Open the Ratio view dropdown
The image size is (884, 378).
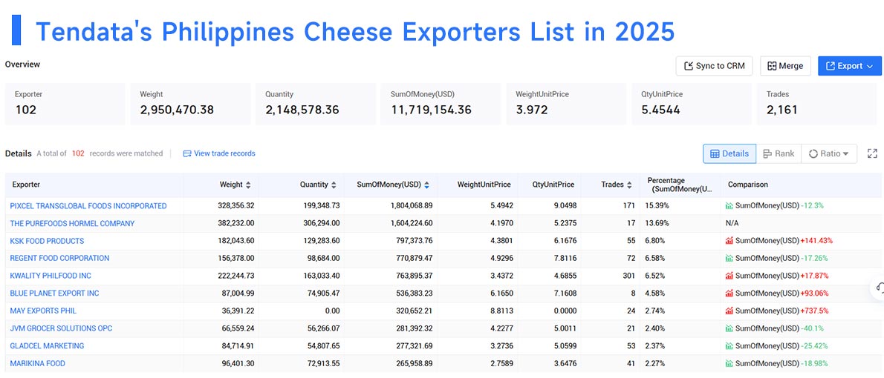click(x=829, y=153)
